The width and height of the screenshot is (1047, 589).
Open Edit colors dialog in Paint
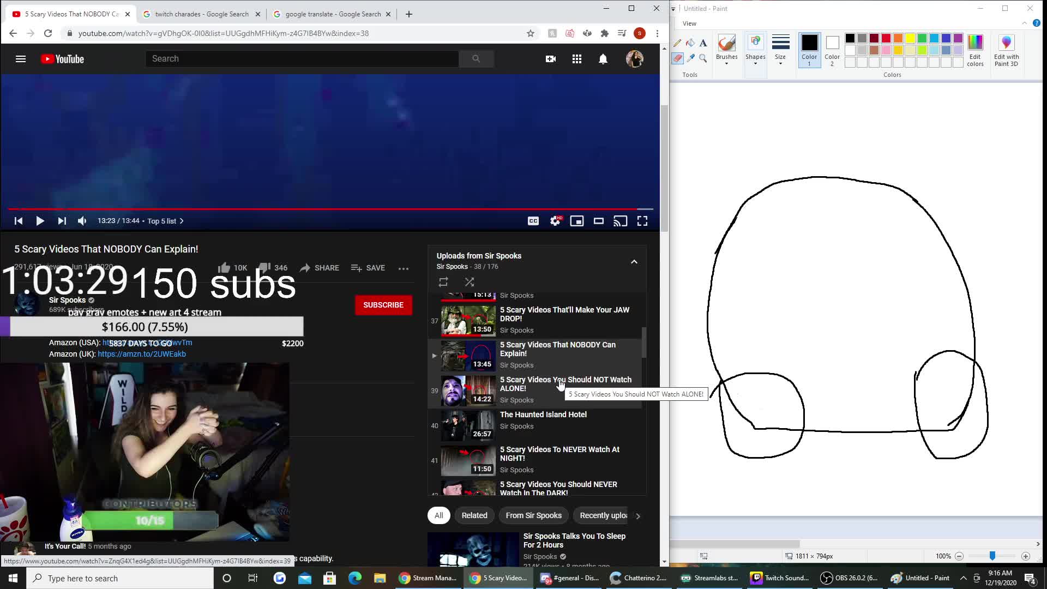(x=975, y=50)
